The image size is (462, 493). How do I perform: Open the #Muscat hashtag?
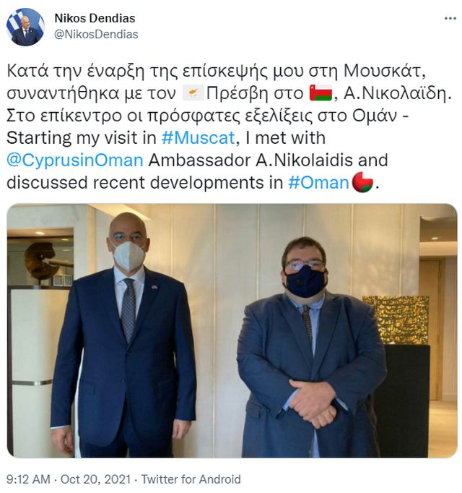[199, 138]
